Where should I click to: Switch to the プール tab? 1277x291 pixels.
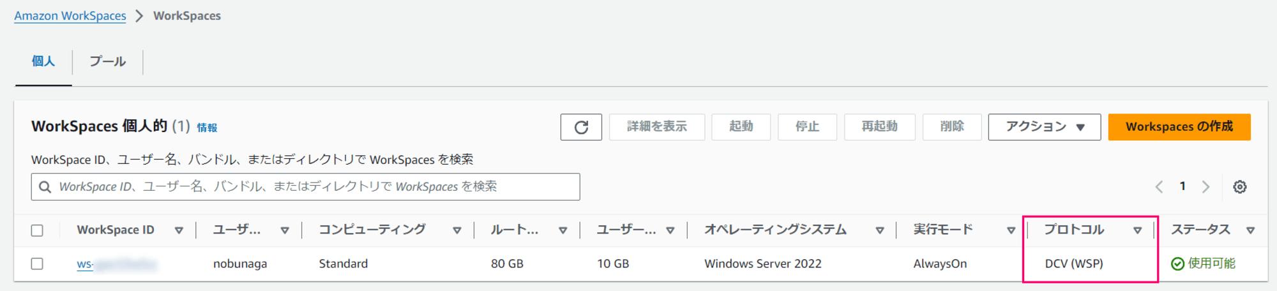point(107,62)
